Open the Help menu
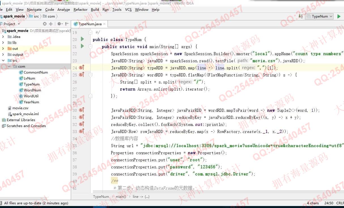 [x=155, y=9]
